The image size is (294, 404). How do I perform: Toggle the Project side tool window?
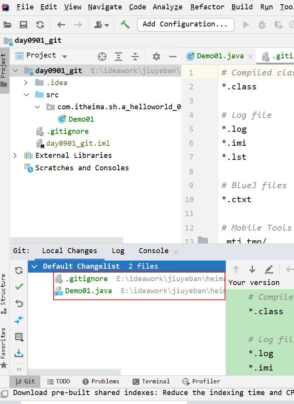(3, 70)
